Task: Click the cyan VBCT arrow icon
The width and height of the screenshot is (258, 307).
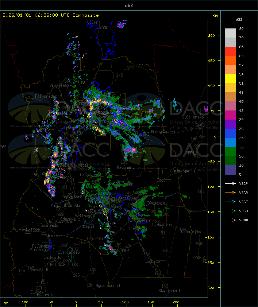Action: pyautogui.click(x=230, y=202)
